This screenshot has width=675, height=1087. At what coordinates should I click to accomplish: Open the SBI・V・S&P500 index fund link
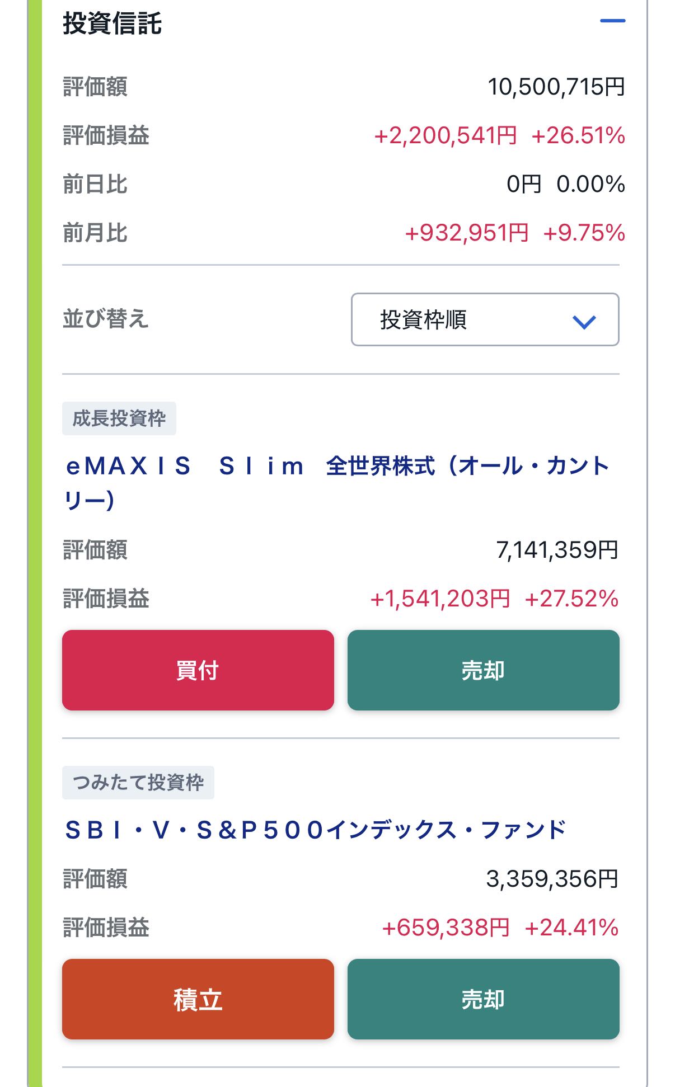point(316,830)
